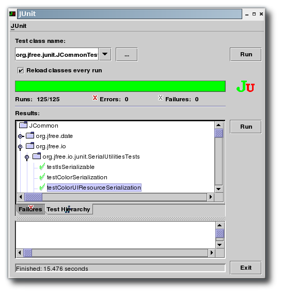The height and width of the screenshot is (295, 282).
Task: Toggle Reload classes every run checkbox
Action: (x=21, y=71)
